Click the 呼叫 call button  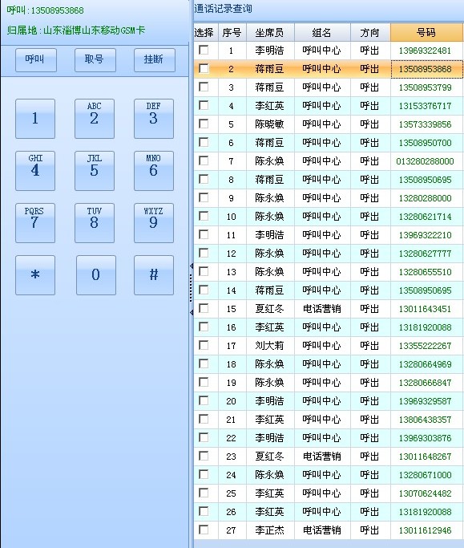coord(35,59)
